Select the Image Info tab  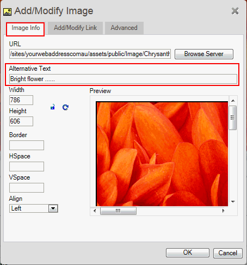point(26,28)
